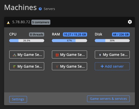
Task: Click the 8 threads badge
Action: (36, 34)
